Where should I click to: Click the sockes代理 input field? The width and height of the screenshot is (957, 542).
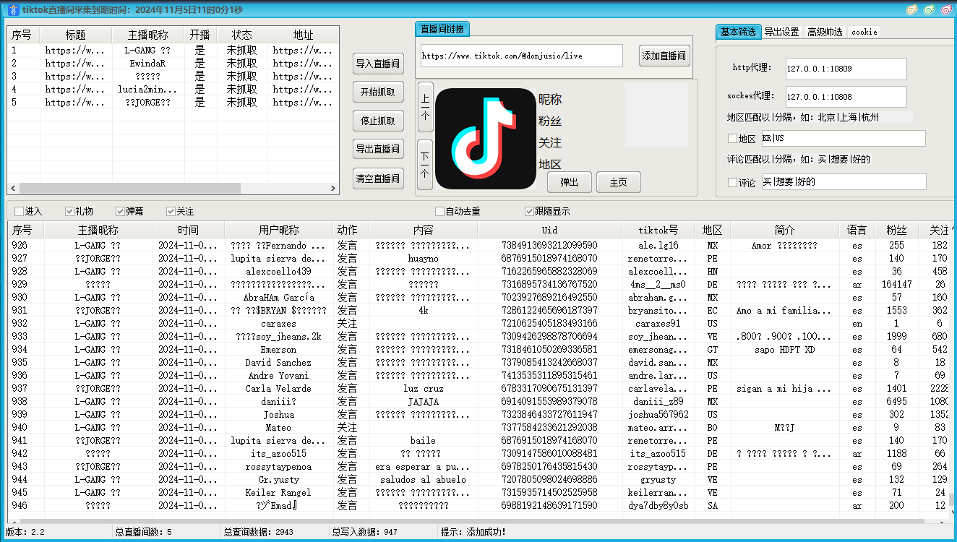pyautogui.click(x=846, y=96)
